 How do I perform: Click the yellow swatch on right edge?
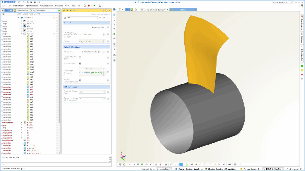[302, 70]
